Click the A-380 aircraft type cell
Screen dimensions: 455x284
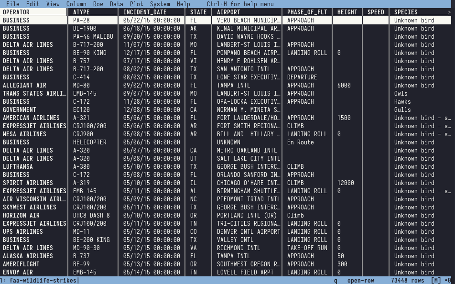click(81, 167)
